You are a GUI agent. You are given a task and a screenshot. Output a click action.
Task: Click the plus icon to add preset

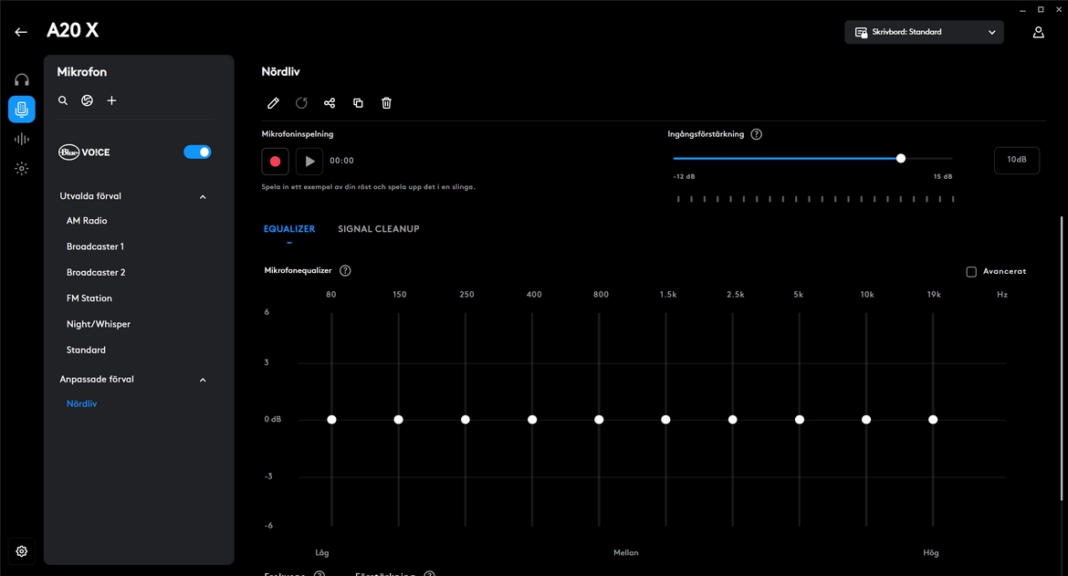tap(111, 100)
